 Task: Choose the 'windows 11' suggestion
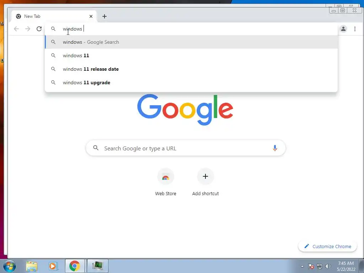pyautogui.click(x=191, y=55)
